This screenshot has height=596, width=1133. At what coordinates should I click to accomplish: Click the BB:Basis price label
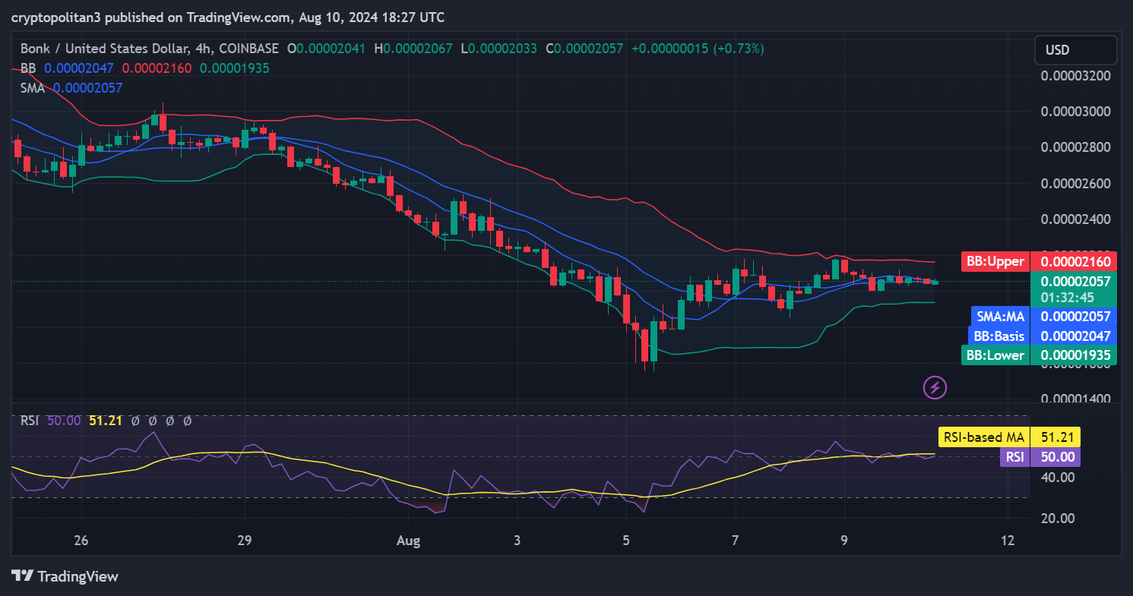tap(1042, 336)
